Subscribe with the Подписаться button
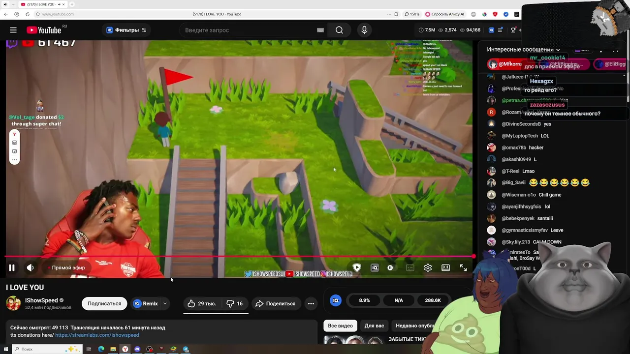The width and height of the screenshot is (630, 354). [104, 303]
